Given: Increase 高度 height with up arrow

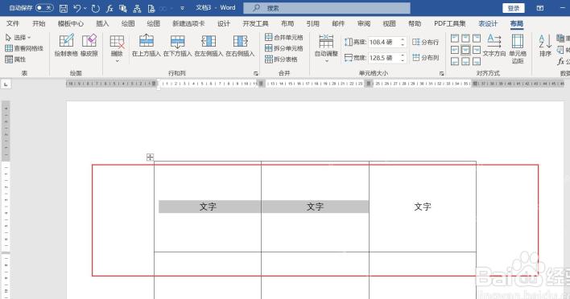Looking at the screenshot, I should [x=403, y=39].
